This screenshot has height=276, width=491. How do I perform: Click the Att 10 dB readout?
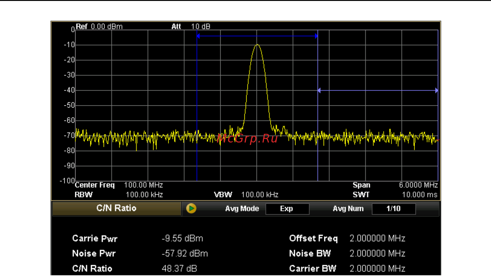pos(191,26)
